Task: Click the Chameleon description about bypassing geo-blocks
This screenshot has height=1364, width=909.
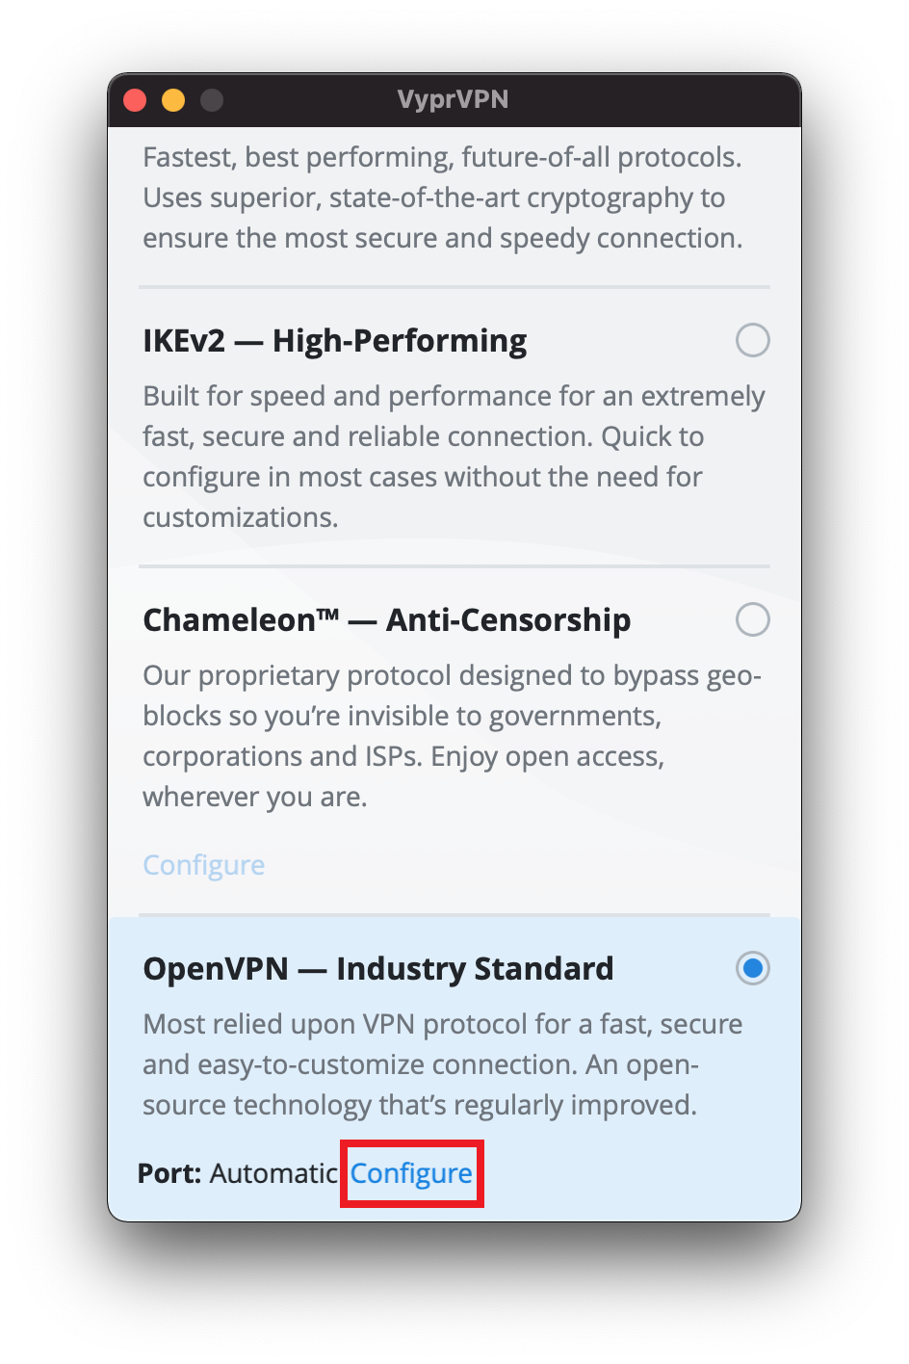Action: 454,735
